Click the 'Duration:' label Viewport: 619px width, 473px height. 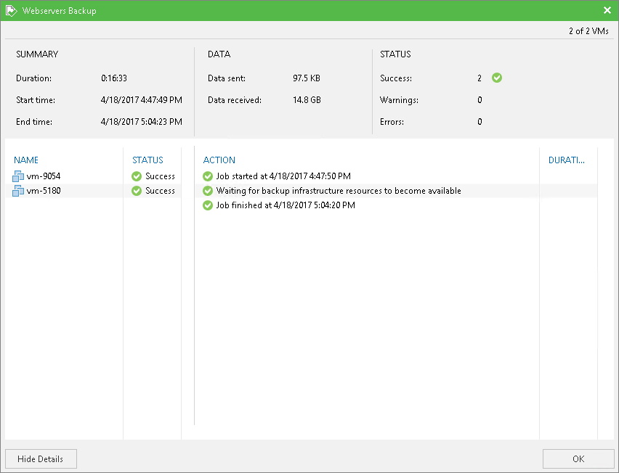pos(33,78)
